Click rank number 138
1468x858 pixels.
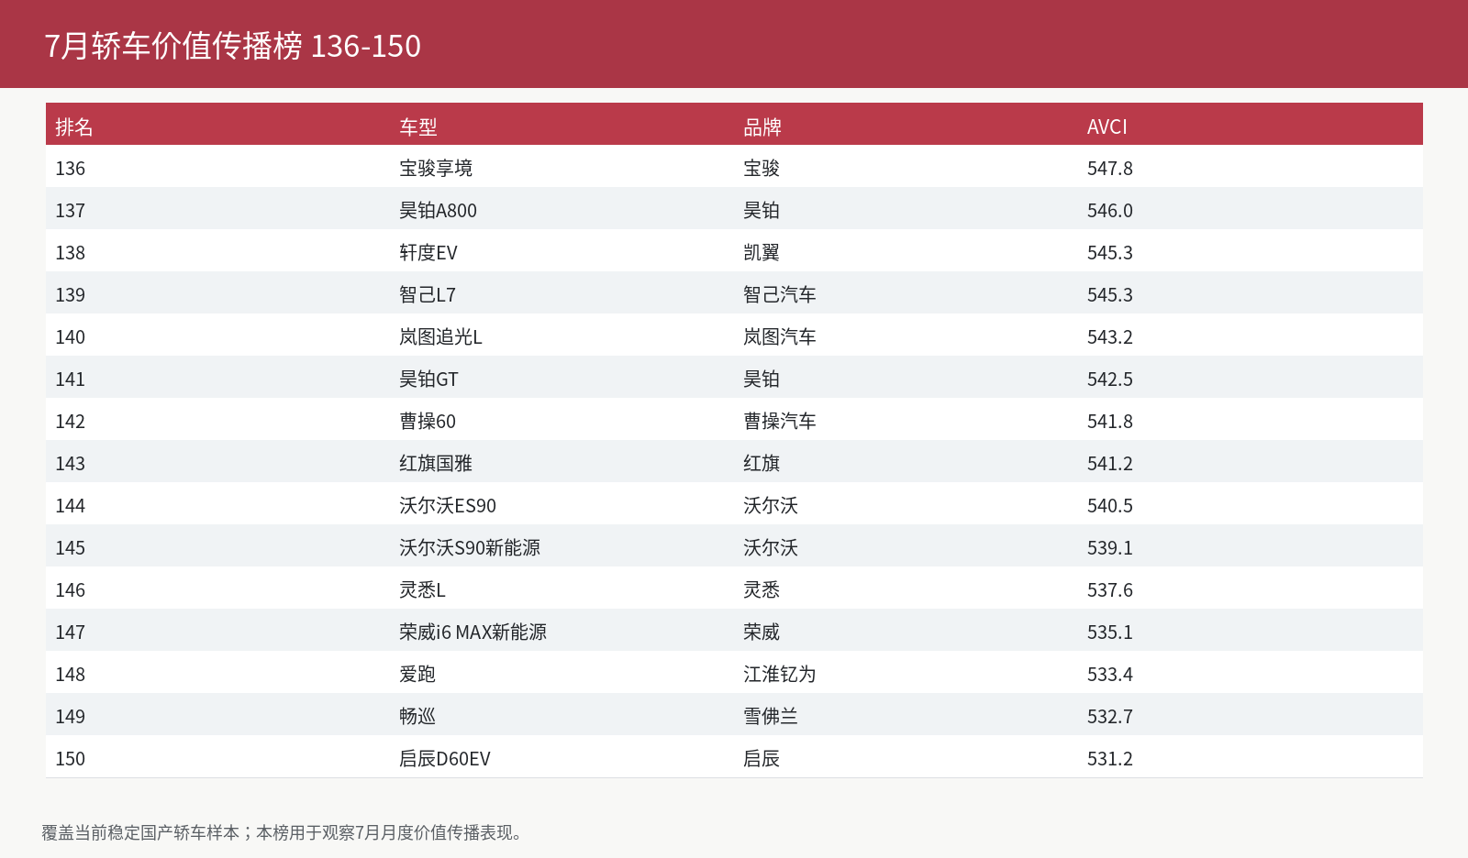tap(70, 253)
